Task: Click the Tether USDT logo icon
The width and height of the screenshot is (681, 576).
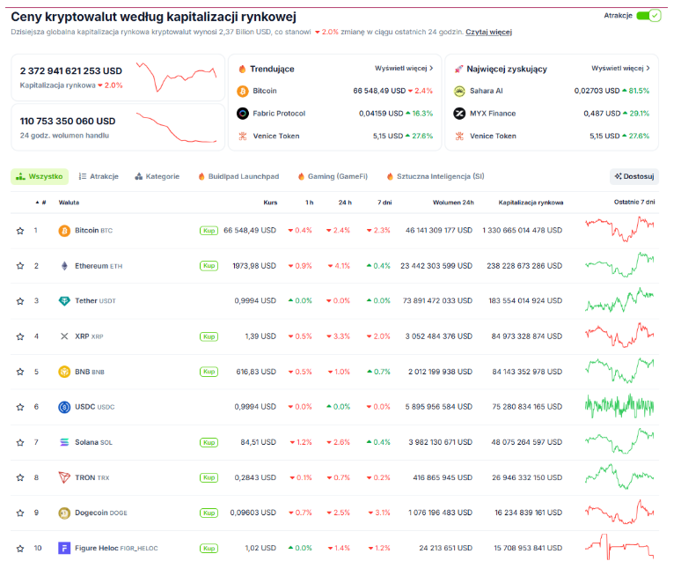Action: coord(64,301)
